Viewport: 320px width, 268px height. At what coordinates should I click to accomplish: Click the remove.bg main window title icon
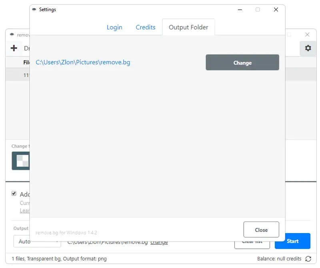click(12, 34)
